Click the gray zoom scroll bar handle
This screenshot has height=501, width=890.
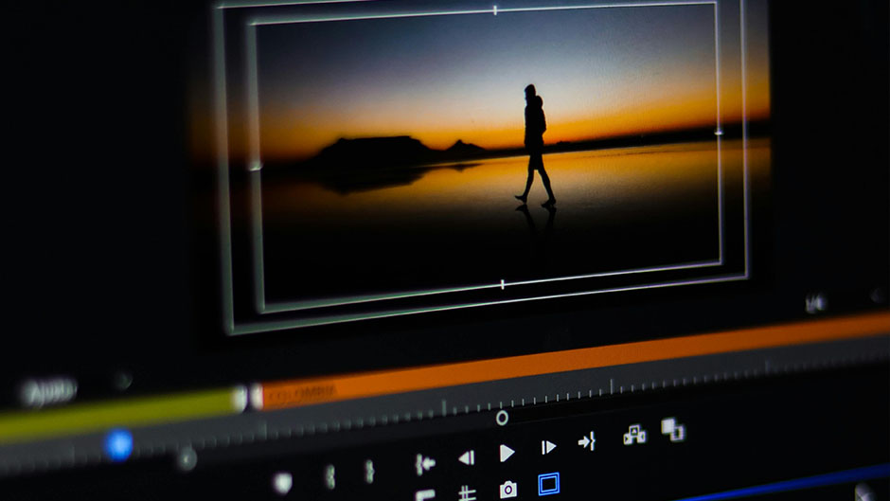click(x=187, y=459)
